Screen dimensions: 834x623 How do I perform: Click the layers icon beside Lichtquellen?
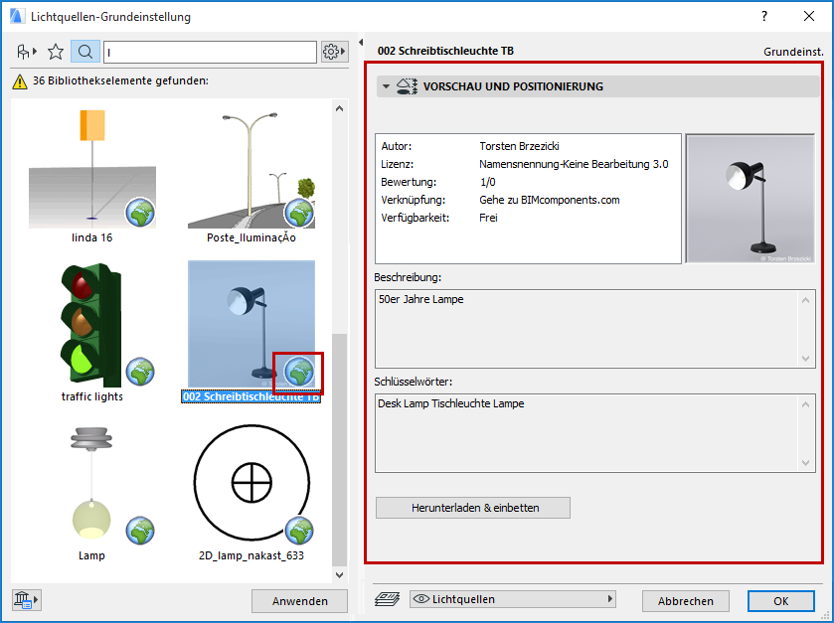pos(388,599)
